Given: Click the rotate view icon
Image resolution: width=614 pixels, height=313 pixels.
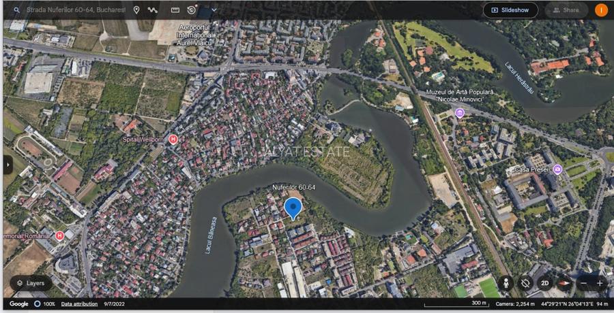Looking at the screenshot, I should (x=525, y=283).
